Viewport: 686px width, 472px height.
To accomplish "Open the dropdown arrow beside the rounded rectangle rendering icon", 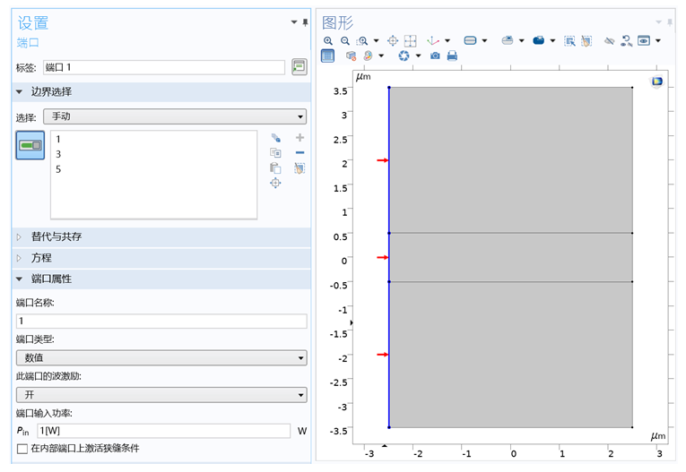I will point(484,41).
